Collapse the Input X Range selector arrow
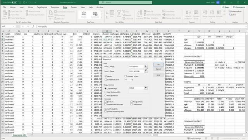This screenshot has width=248, height=140. click(x=146, y=71)
